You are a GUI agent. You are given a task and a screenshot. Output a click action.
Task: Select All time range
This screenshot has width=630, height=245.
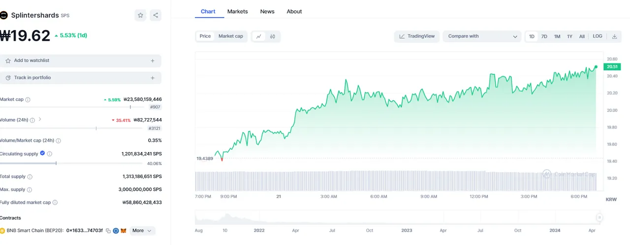(x=582, y=36)
